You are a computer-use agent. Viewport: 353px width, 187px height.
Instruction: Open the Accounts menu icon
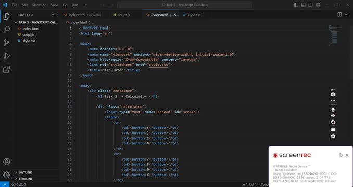pyautogui.click(x=7, y=162)
